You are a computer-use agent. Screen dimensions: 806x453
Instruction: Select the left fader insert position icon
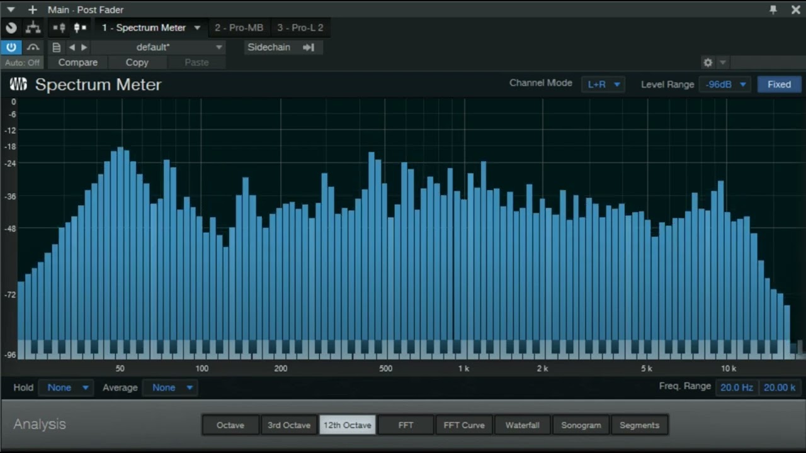click(x=59, y=28)
